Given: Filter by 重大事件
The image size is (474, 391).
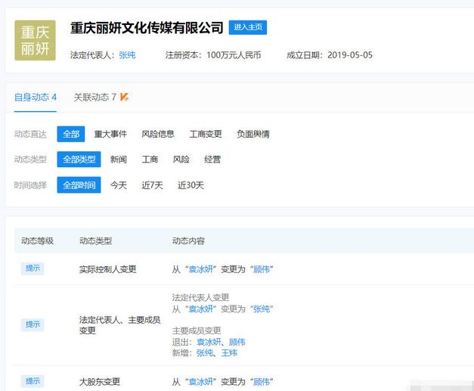Looking at the screenshot, I should point(110,134).
